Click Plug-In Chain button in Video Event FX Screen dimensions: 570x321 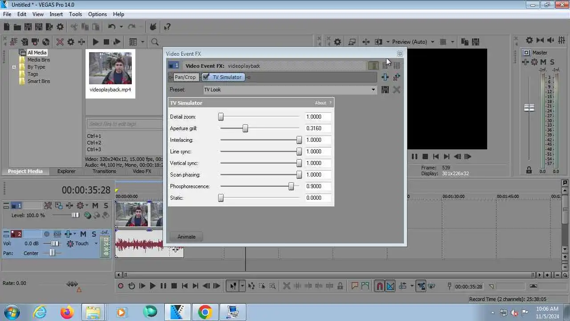385,77
